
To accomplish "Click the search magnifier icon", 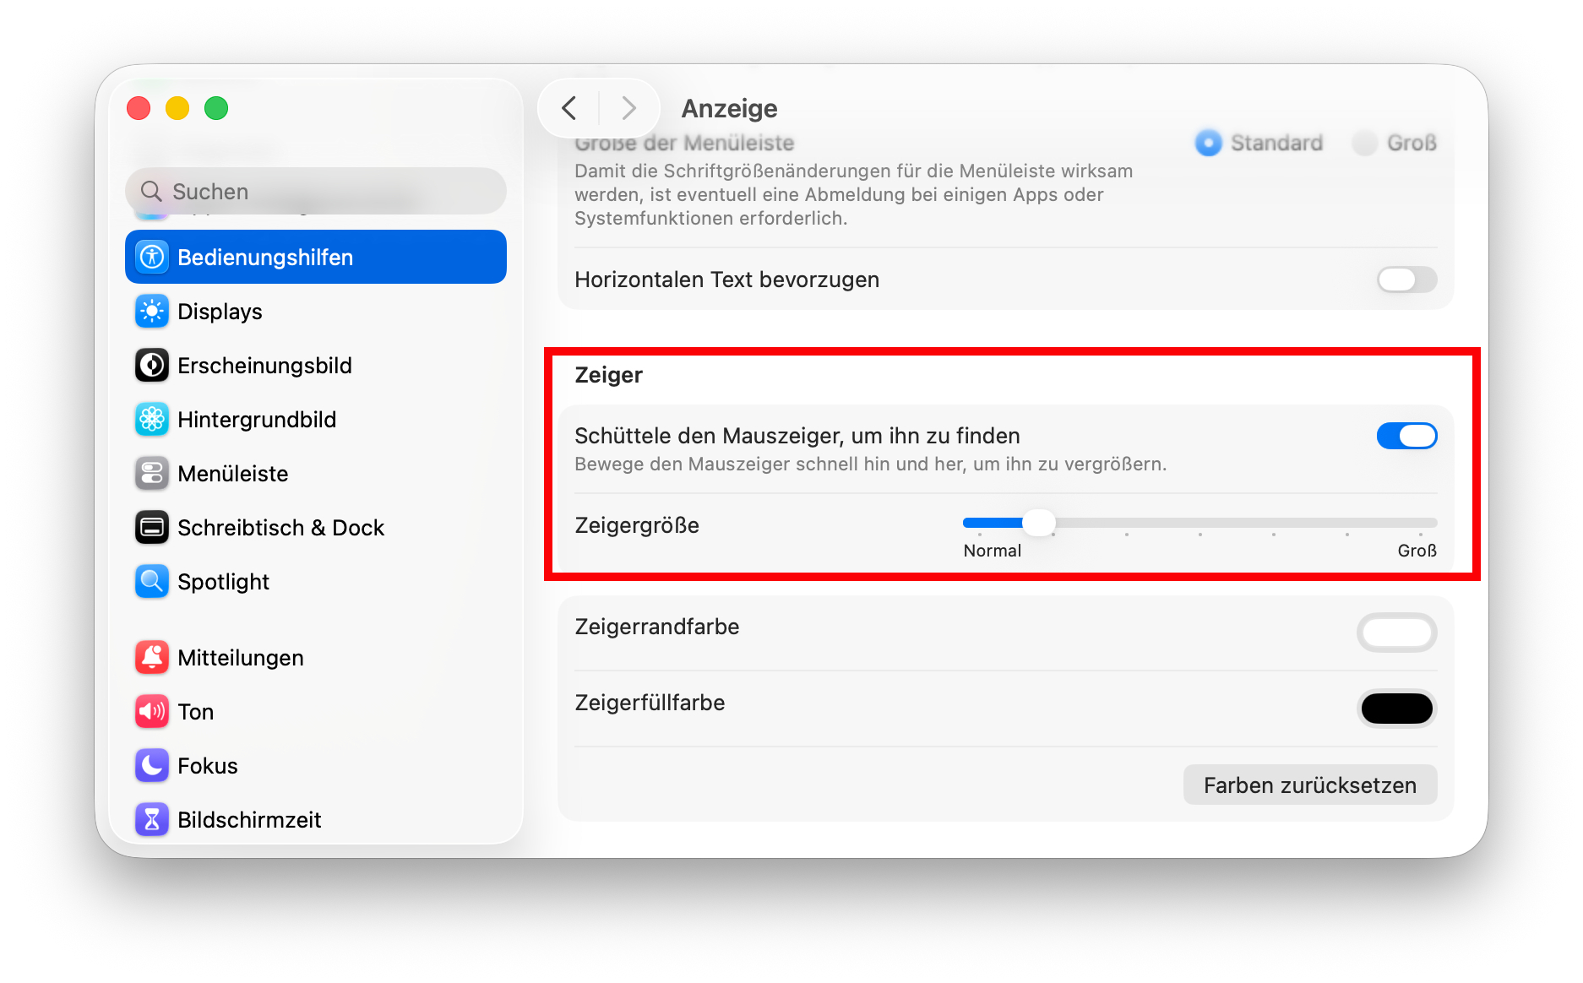I will pyautogui.click(x=151, y=192).
